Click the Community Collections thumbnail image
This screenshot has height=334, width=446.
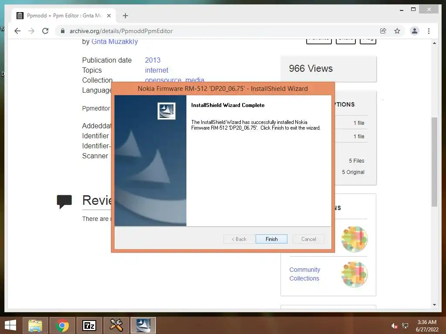tap(355, 274)
